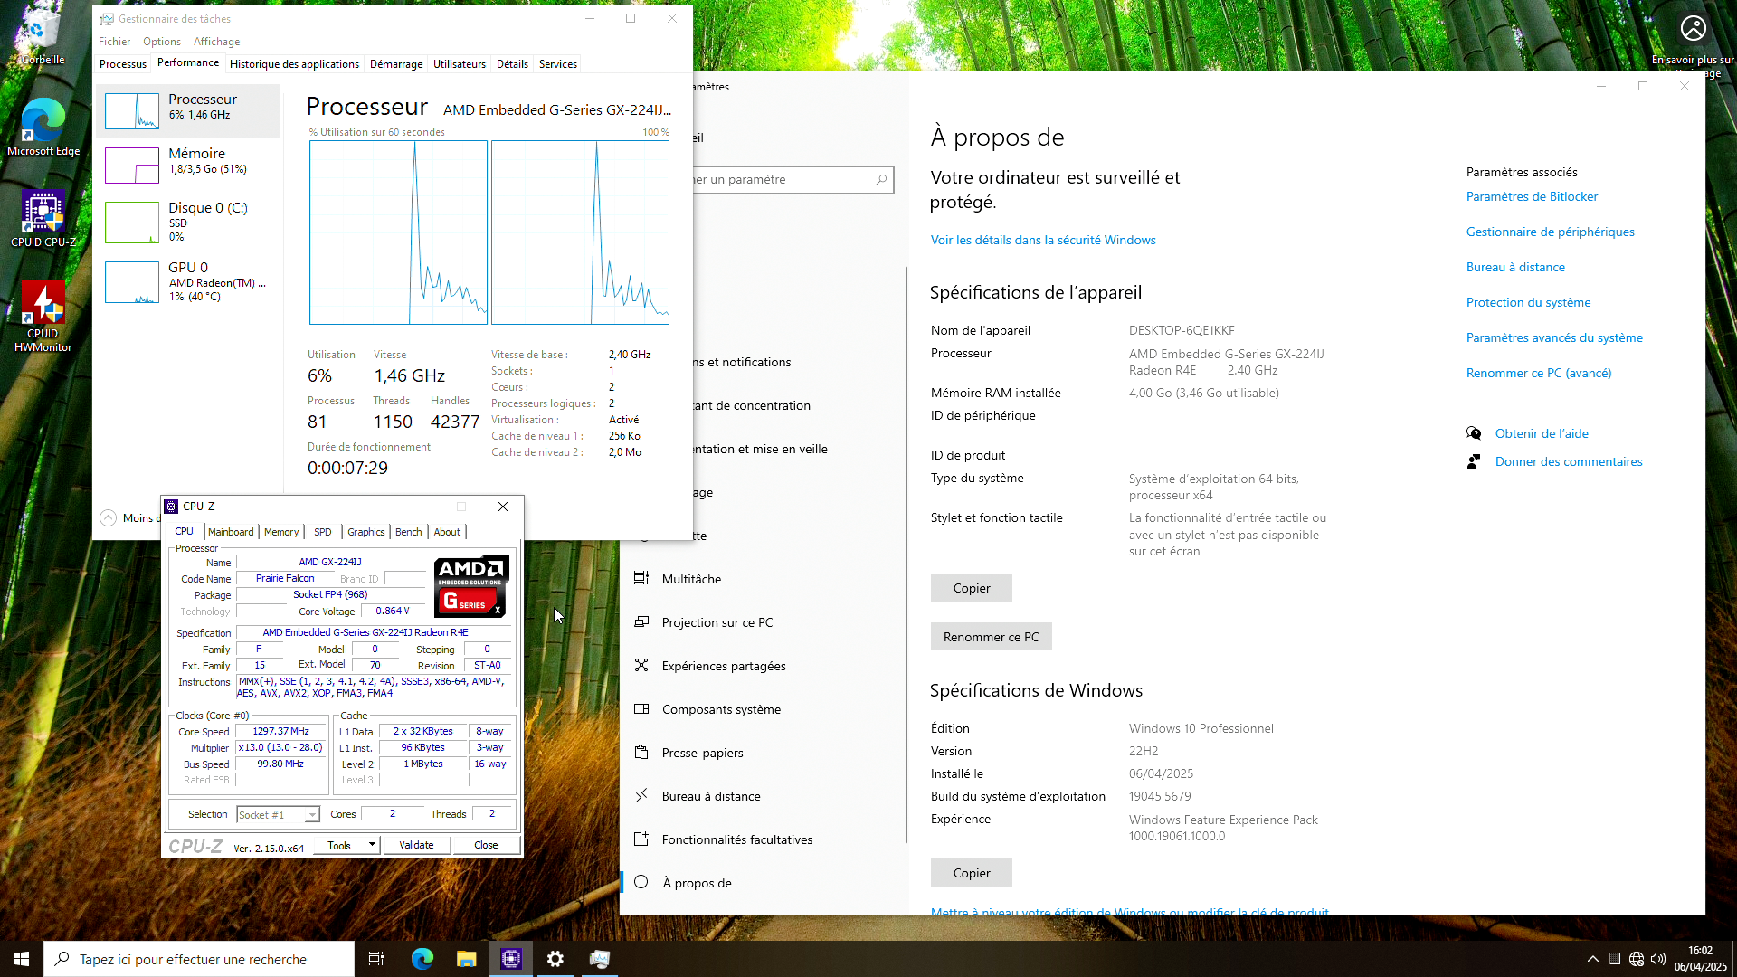Switch to Utilisateurs tab in Task Manager
The image size is (1737, 977).
(460, 64)
